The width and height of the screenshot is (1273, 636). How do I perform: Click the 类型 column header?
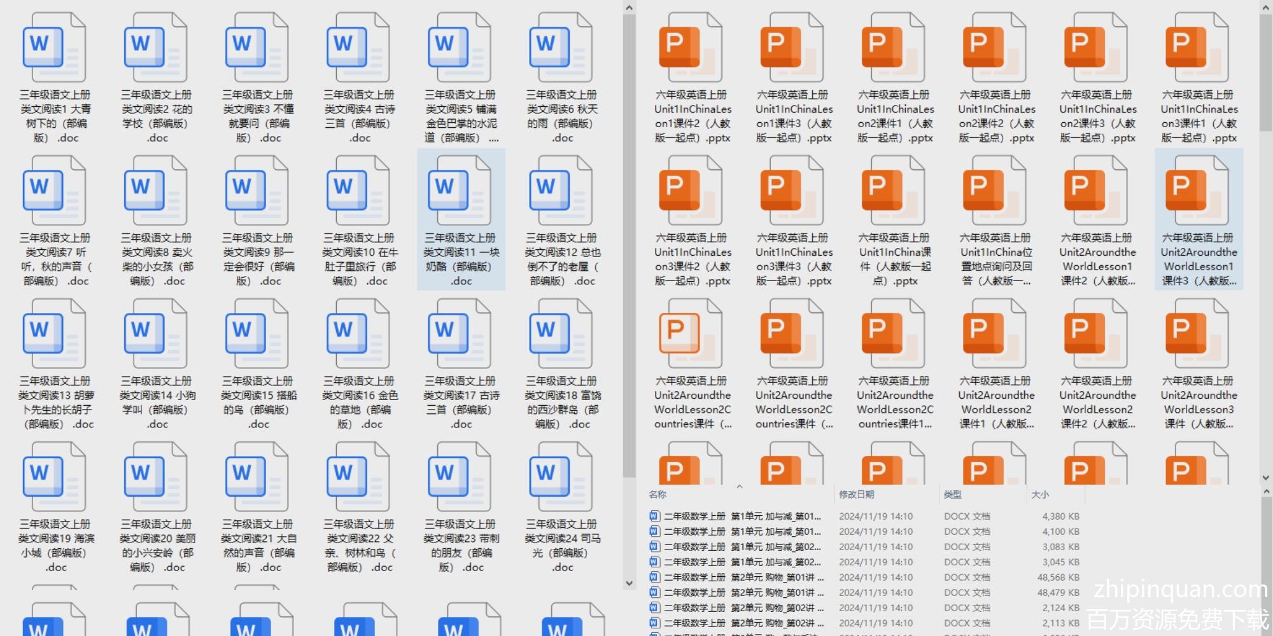coord(953,495)
